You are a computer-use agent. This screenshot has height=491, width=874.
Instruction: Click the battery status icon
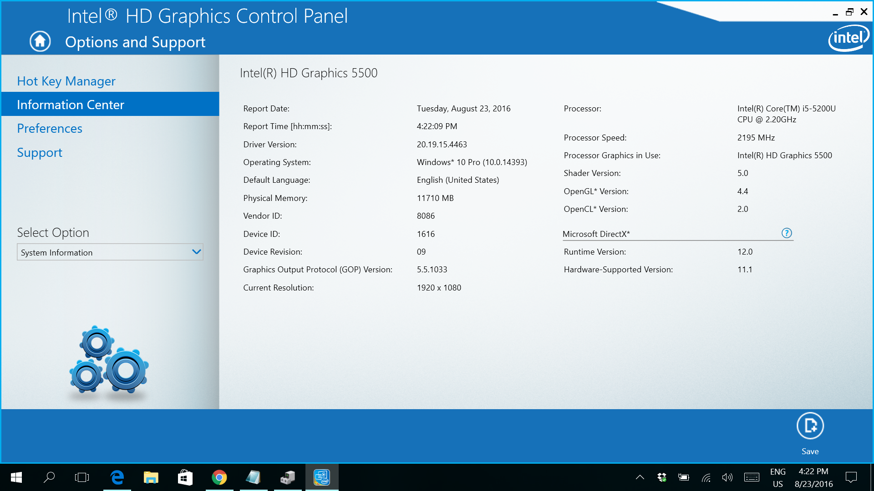tap(684, 477)
